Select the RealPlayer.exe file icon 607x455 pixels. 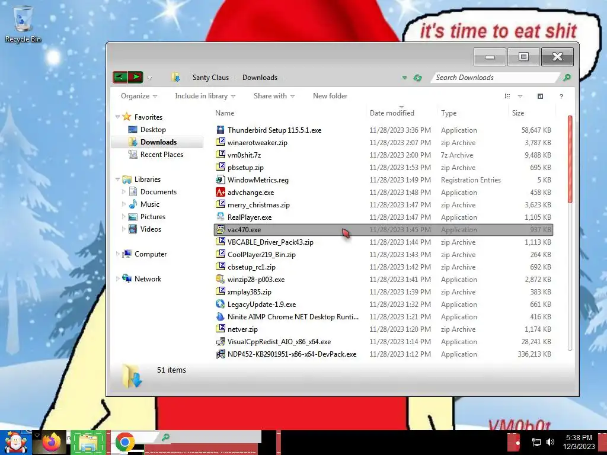[x=221, y=217]
